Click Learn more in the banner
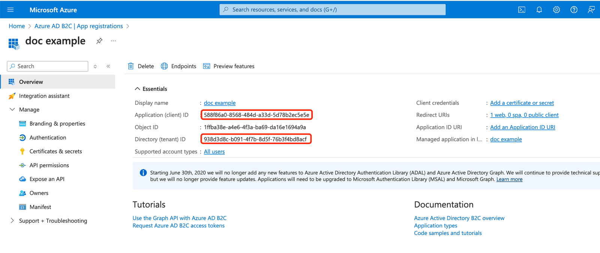The image size is (600, 253). point(509,179)
